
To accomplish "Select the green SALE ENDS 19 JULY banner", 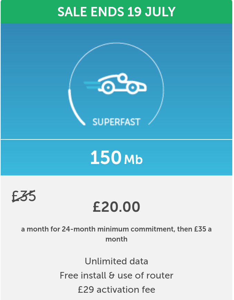I will [x=116, y=12].
